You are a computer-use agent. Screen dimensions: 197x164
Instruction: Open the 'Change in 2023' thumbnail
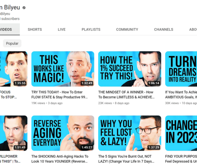click(181, 133)
